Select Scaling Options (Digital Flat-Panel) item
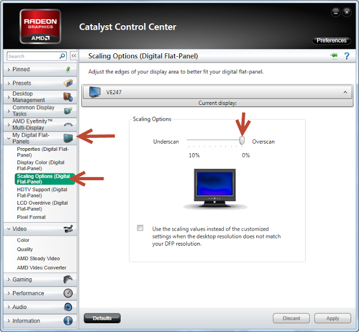 click(x=45, y=179)
